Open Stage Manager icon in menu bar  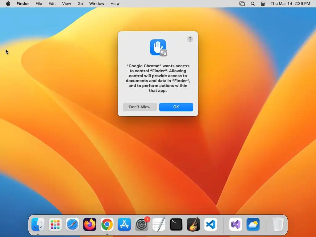(242, 4)
